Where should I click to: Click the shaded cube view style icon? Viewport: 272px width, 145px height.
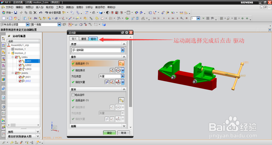101,13
